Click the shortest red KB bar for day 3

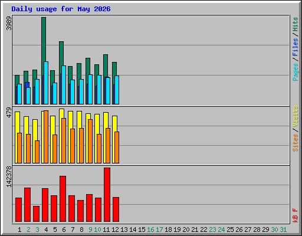click(x=36, y=214)
